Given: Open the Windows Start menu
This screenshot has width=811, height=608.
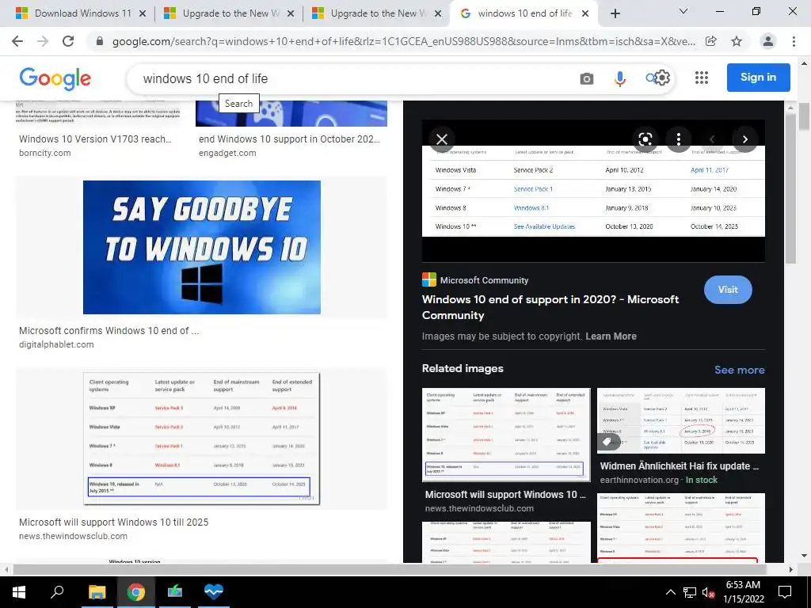Looking at the screenshot, I should click(19, 592).
